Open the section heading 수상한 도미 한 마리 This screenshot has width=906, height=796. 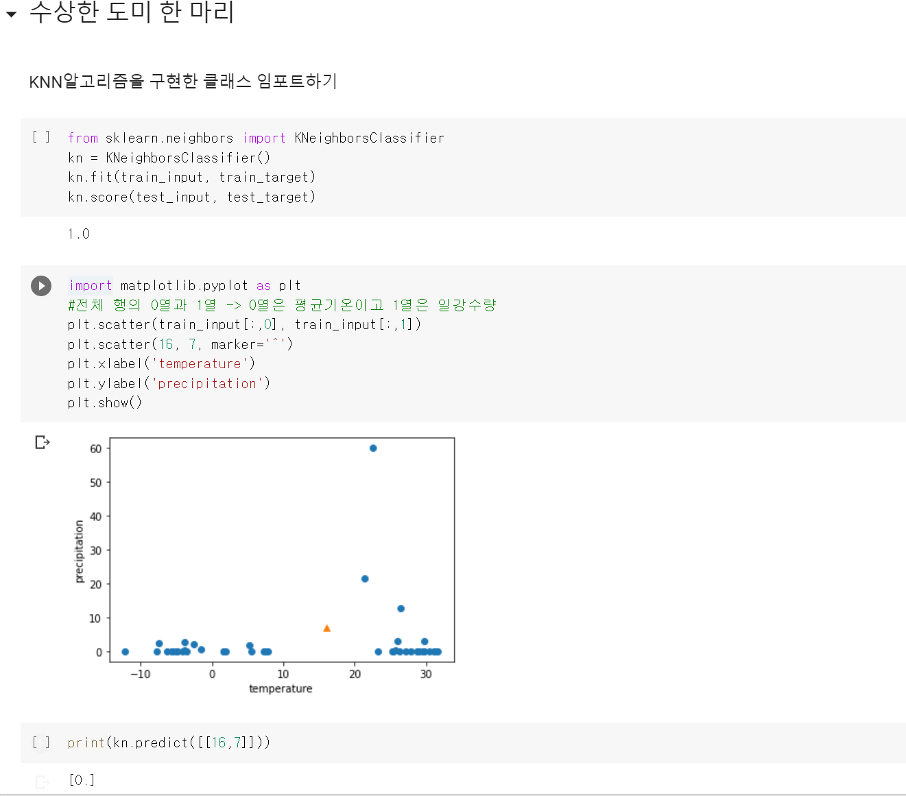click(x=132, y=12)
